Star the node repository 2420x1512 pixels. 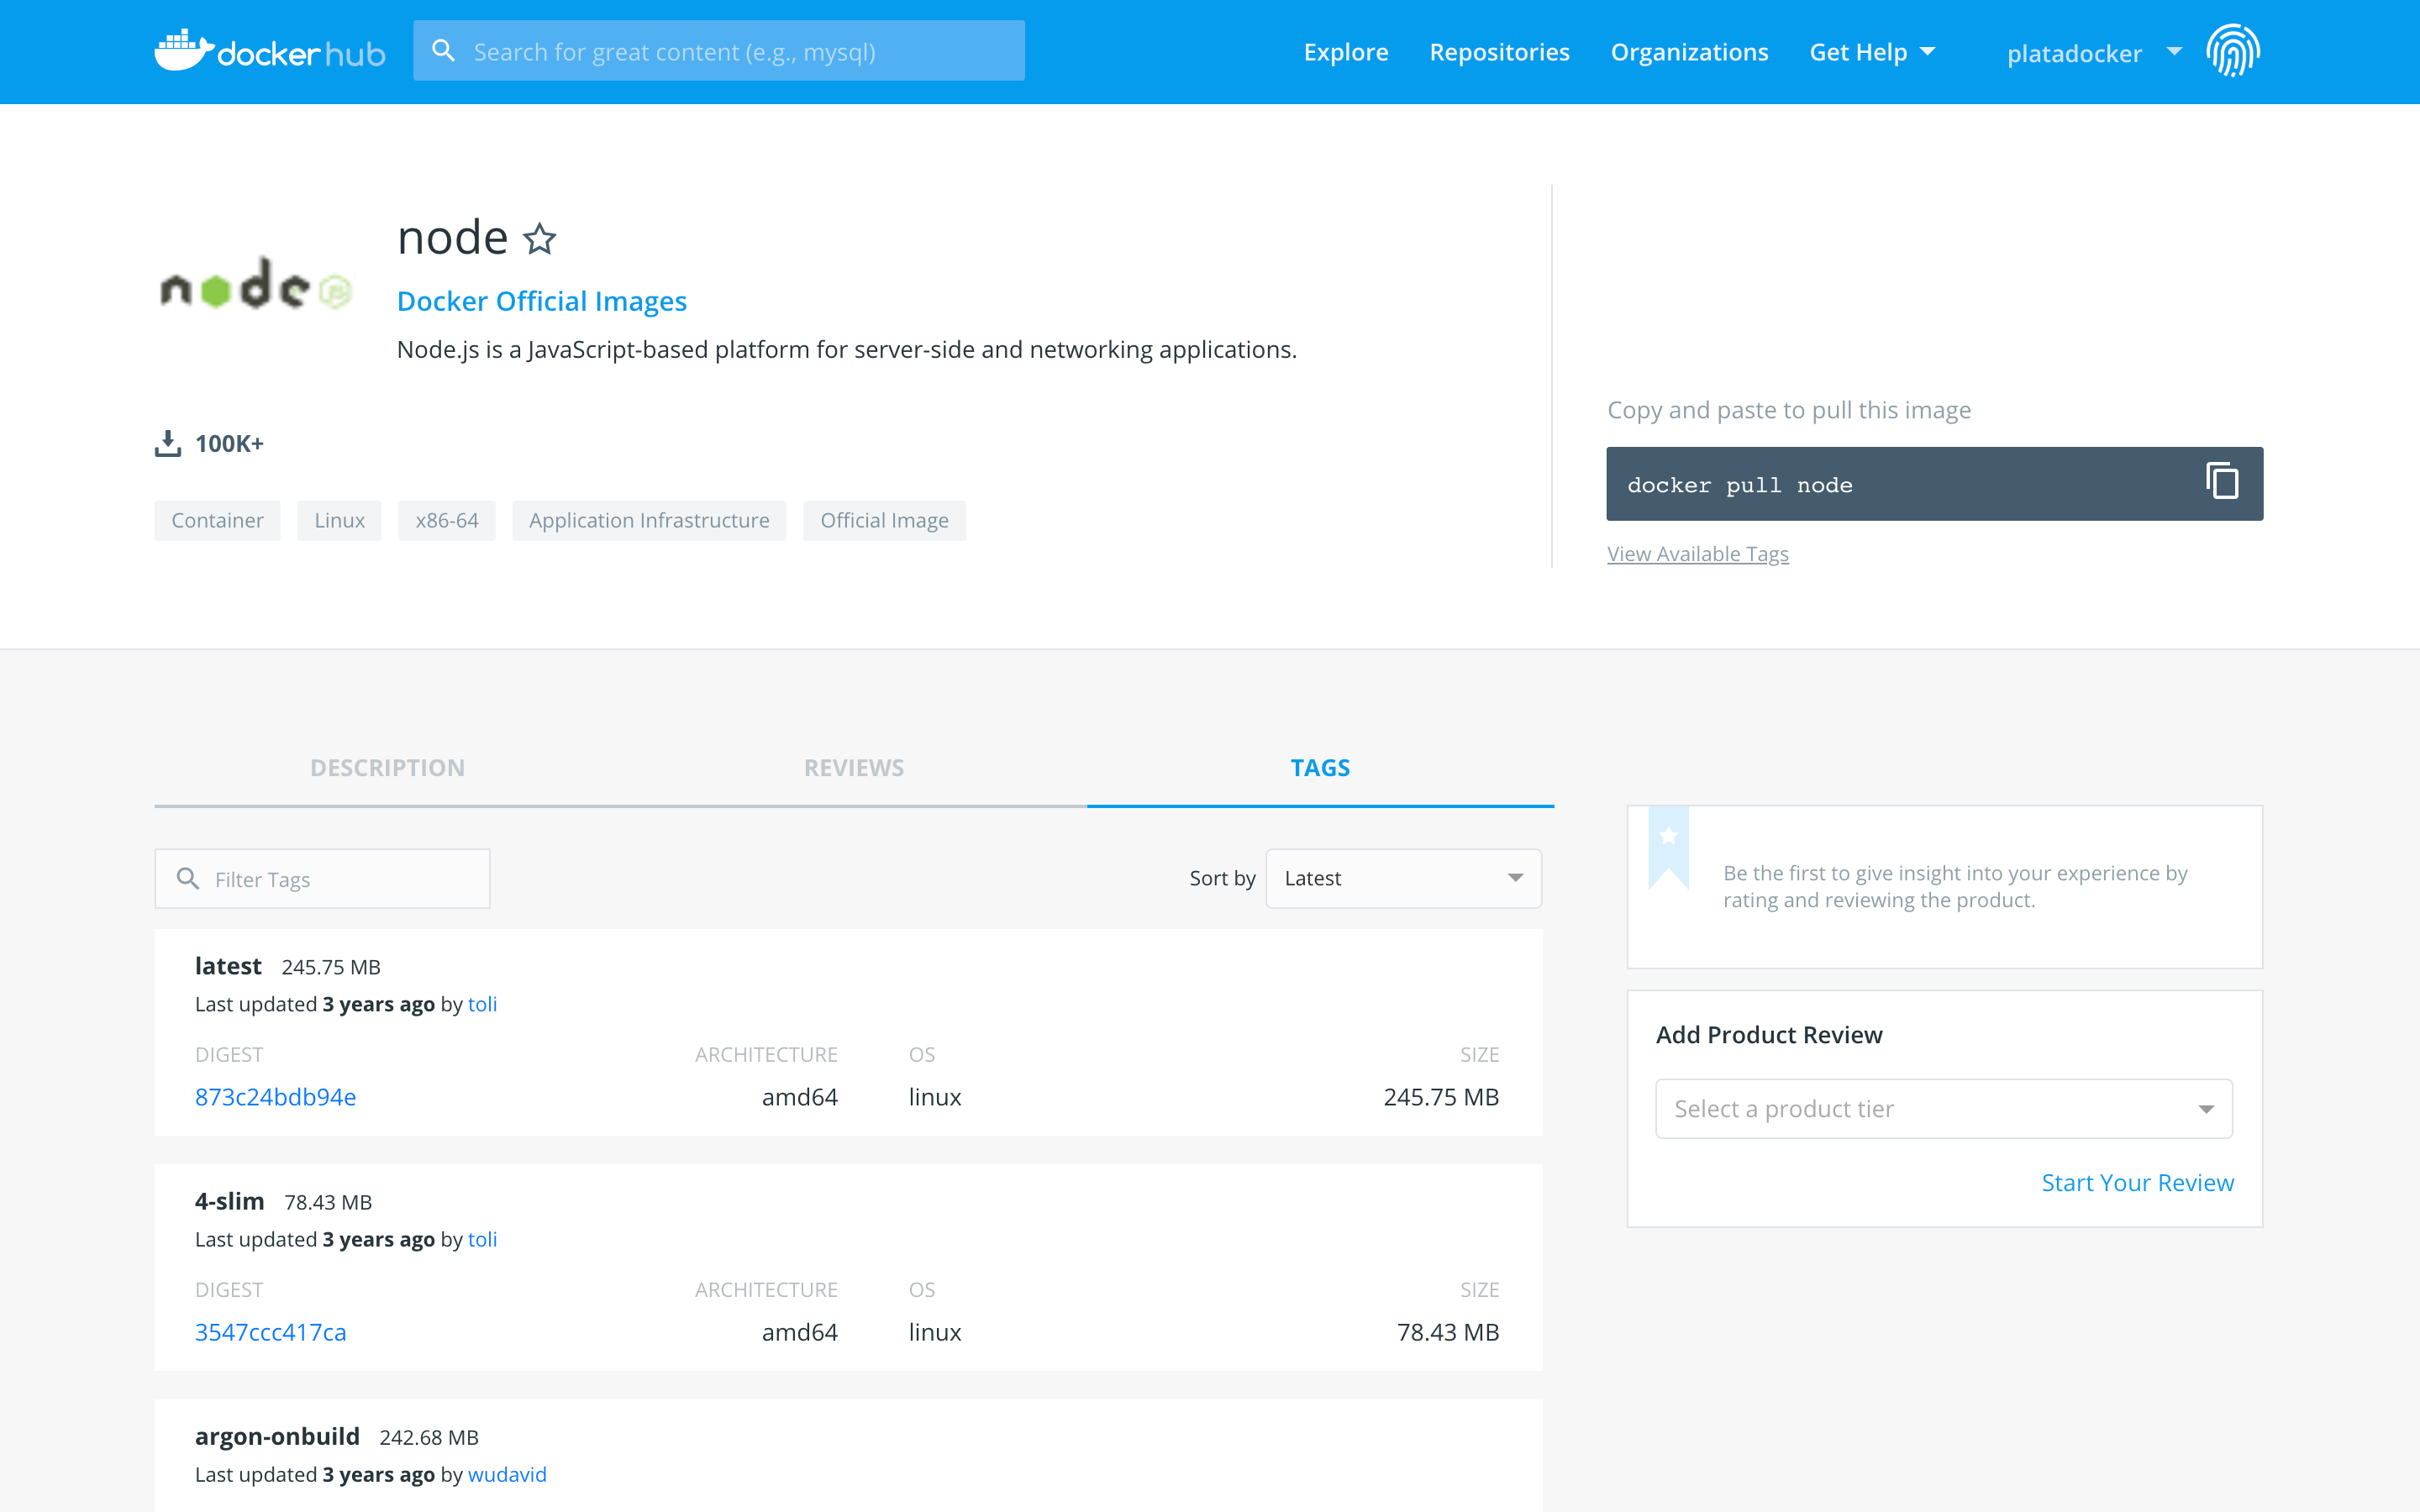click(540, 239)
